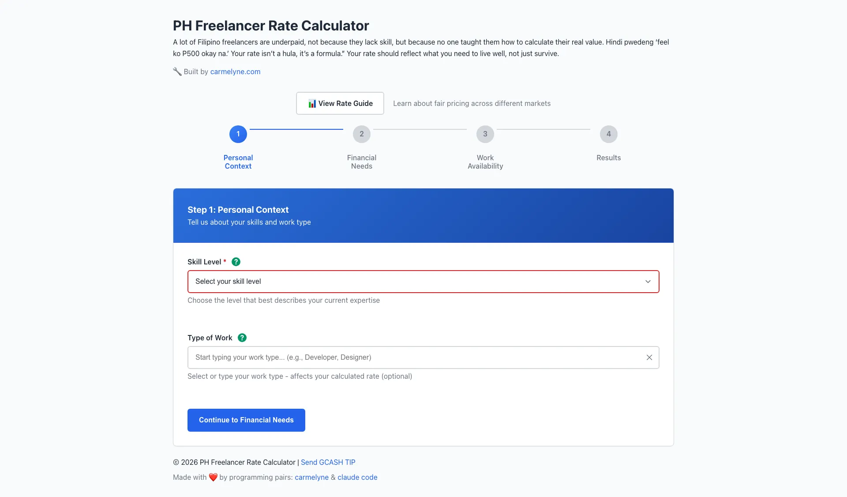The image size is (847, 497).
Task: Click the X to clear the work type field
Action: [x=649, y=358]
